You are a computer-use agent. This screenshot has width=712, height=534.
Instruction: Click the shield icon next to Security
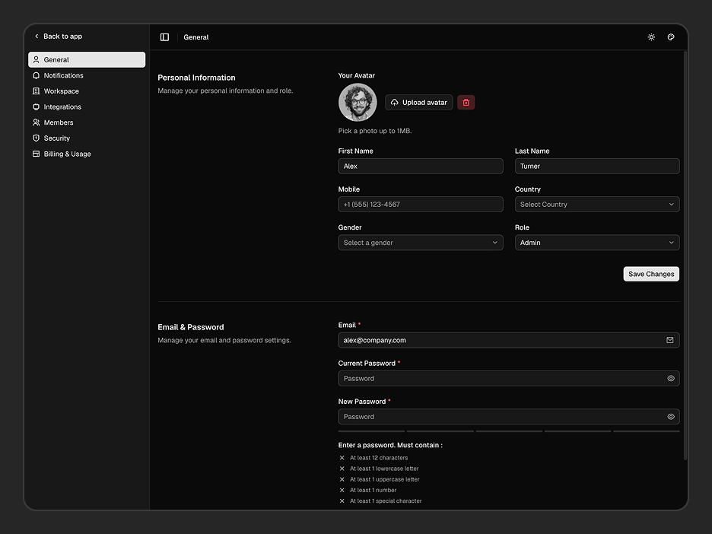37,138
